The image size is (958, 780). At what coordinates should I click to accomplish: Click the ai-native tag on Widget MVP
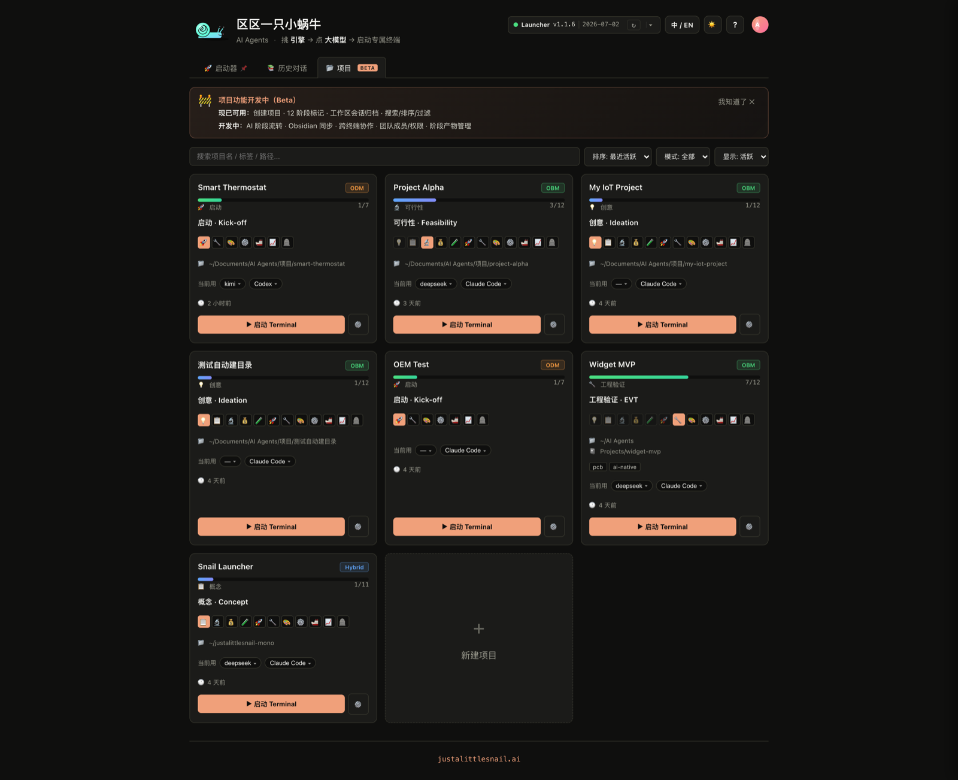click(x=624, y=467)
